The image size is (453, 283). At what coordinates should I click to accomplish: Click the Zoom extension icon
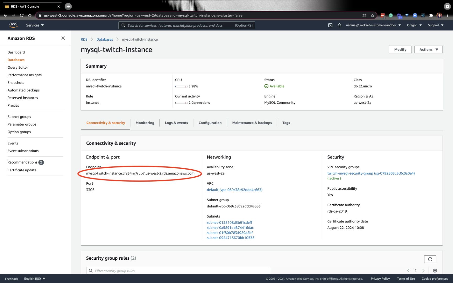click(x=415, y=15)
